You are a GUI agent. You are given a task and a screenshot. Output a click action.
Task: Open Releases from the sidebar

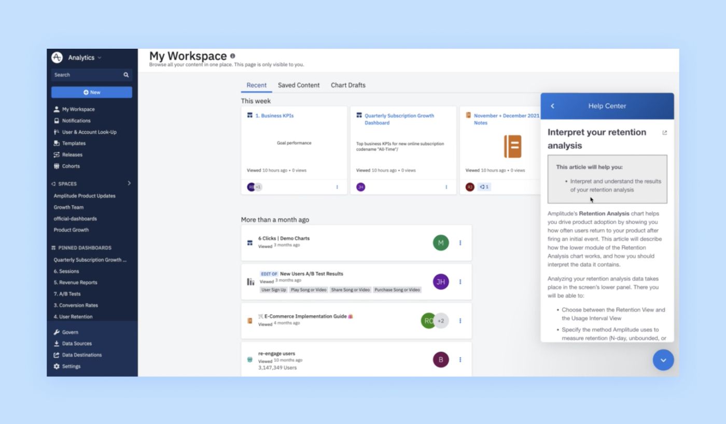coord(72,155)
